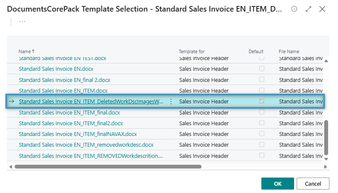
Task: Toggle Default checkbox for EN_ITEM_final2.docx row
Action: pos(262,123)
